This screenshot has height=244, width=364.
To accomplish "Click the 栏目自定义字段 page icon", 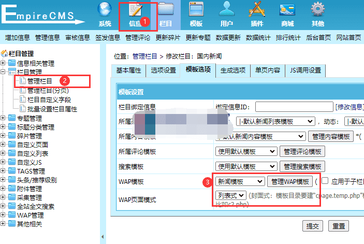I will coord(22,99).
